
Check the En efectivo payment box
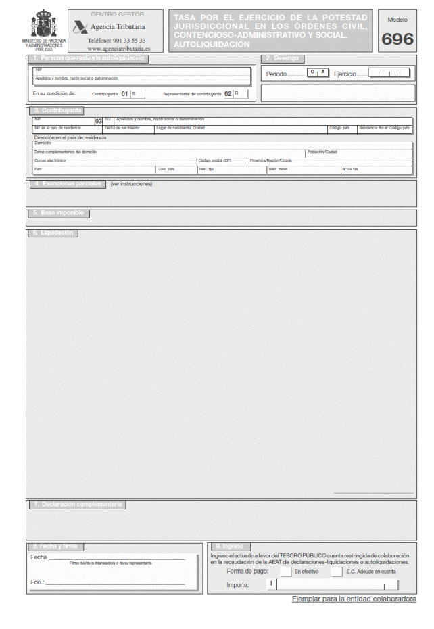pyautogui.click(x=285, y=572)
